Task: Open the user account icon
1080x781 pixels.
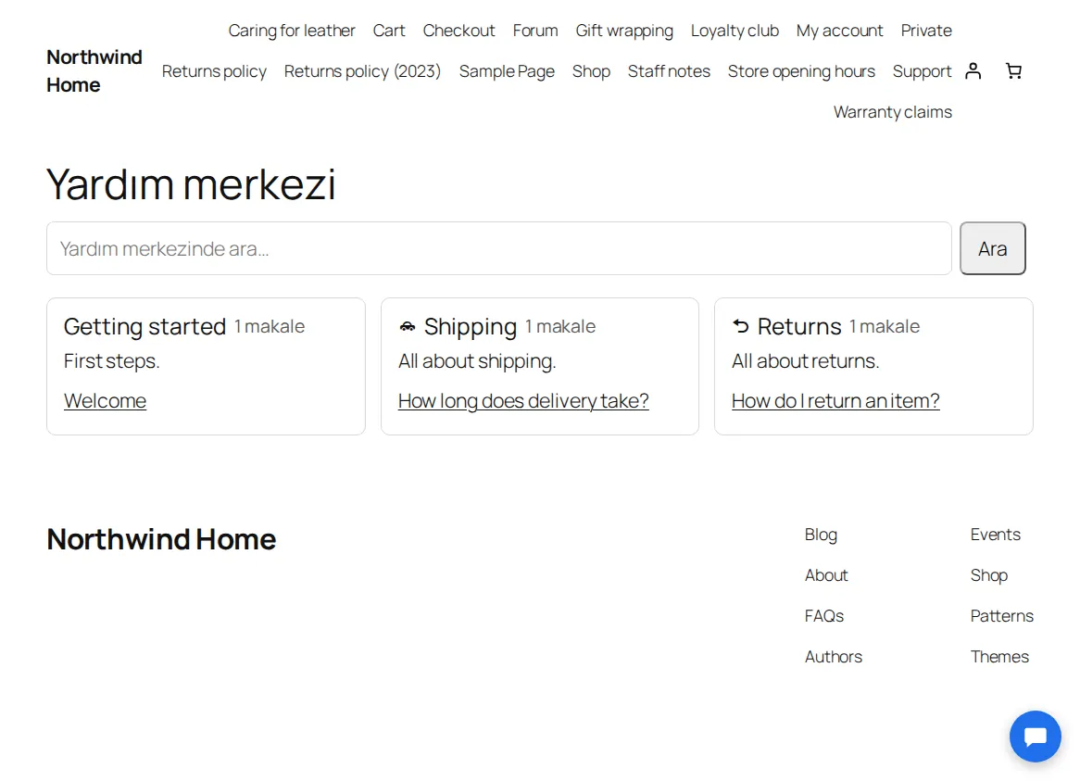Action: click(x=973, y=71)
